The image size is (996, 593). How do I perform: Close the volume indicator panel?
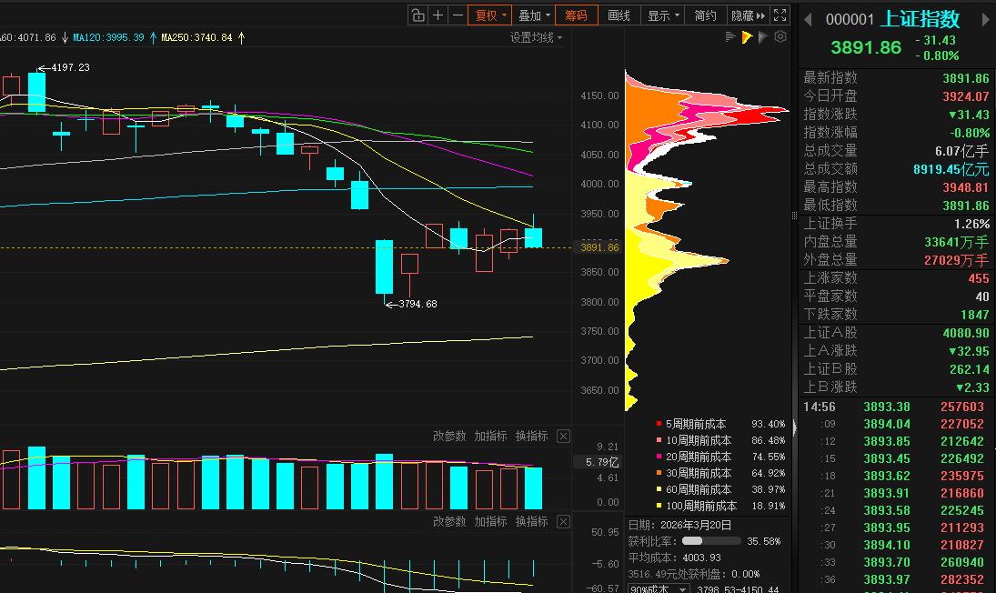tap(563, 437)
